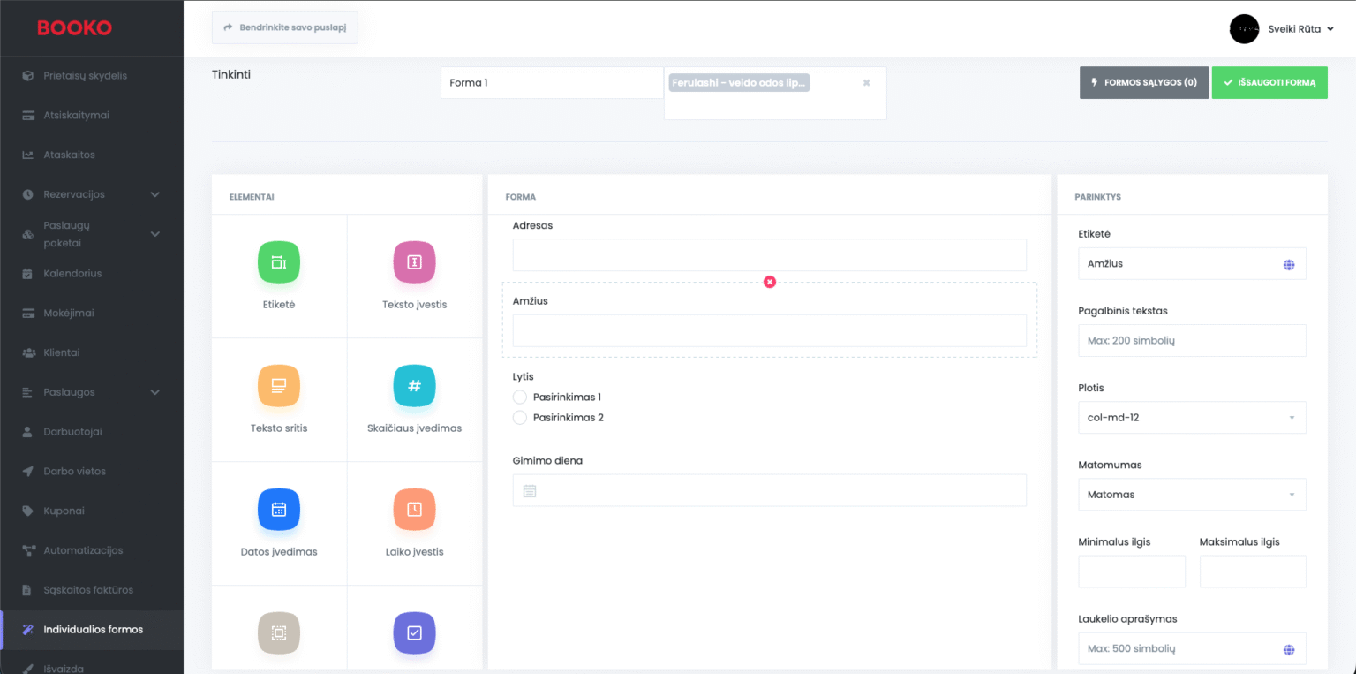Open the Matomumas dropdown
The image size is (1356, 674).
(x=1192, y=495)
